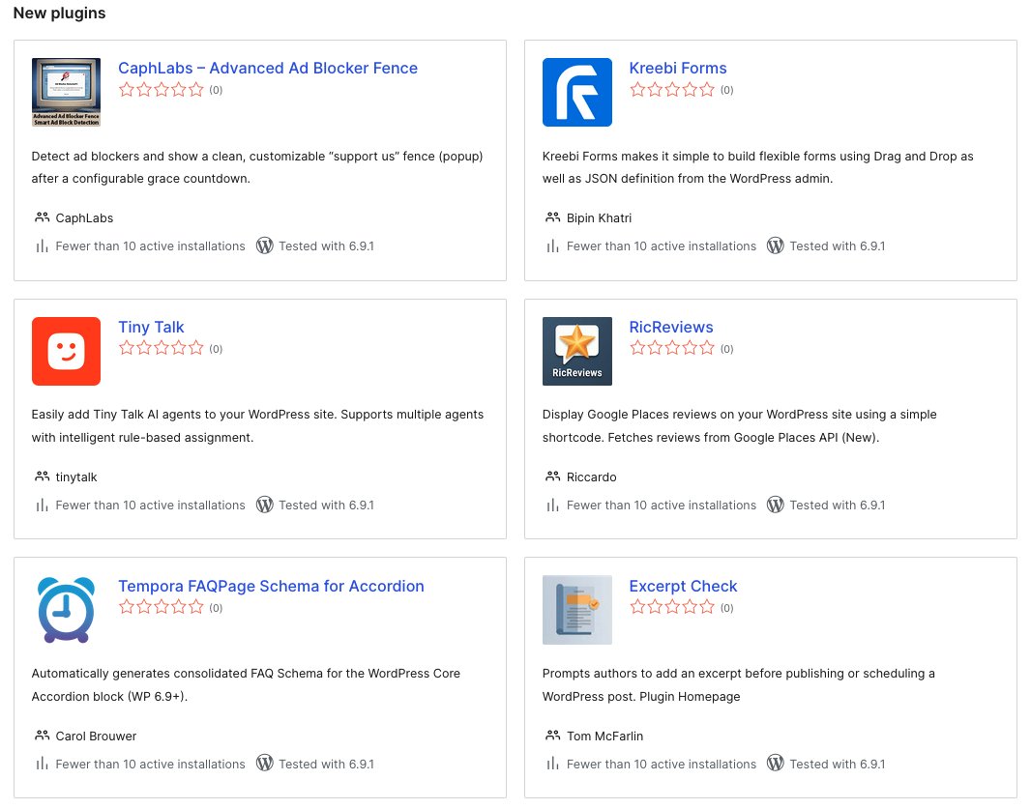The width and height of the screenshot is (1031, 809).
Task: Click the WordPress logo in Tempora card
Action: coord(264,763)
